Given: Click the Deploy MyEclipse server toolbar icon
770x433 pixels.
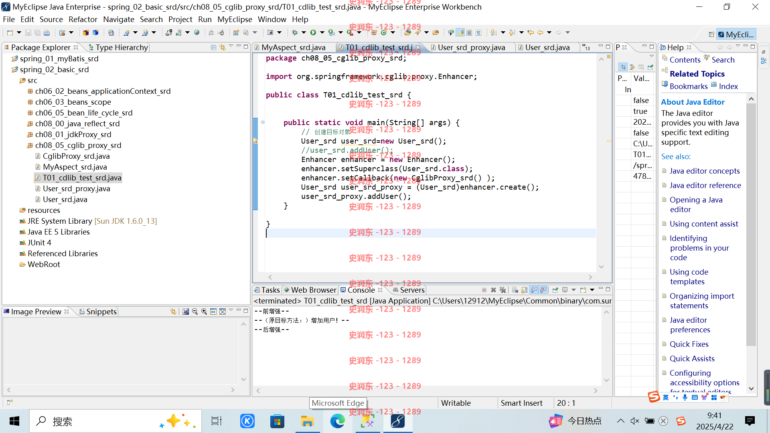Looking at the screenshot, I should coord(169,32).
